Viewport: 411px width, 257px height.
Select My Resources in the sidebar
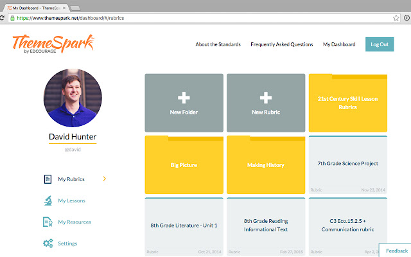click(x=74, y=222)
